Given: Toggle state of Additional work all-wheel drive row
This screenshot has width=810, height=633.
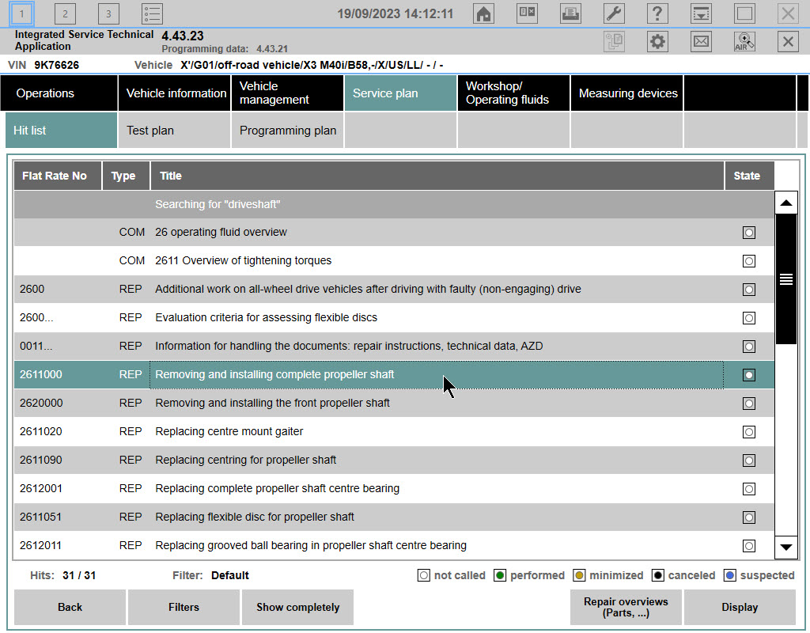Looking at the screenshot, I should (x=749, y=290).
